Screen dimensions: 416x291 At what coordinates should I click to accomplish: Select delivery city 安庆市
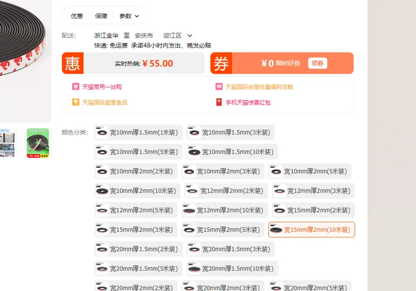(144, 35)
